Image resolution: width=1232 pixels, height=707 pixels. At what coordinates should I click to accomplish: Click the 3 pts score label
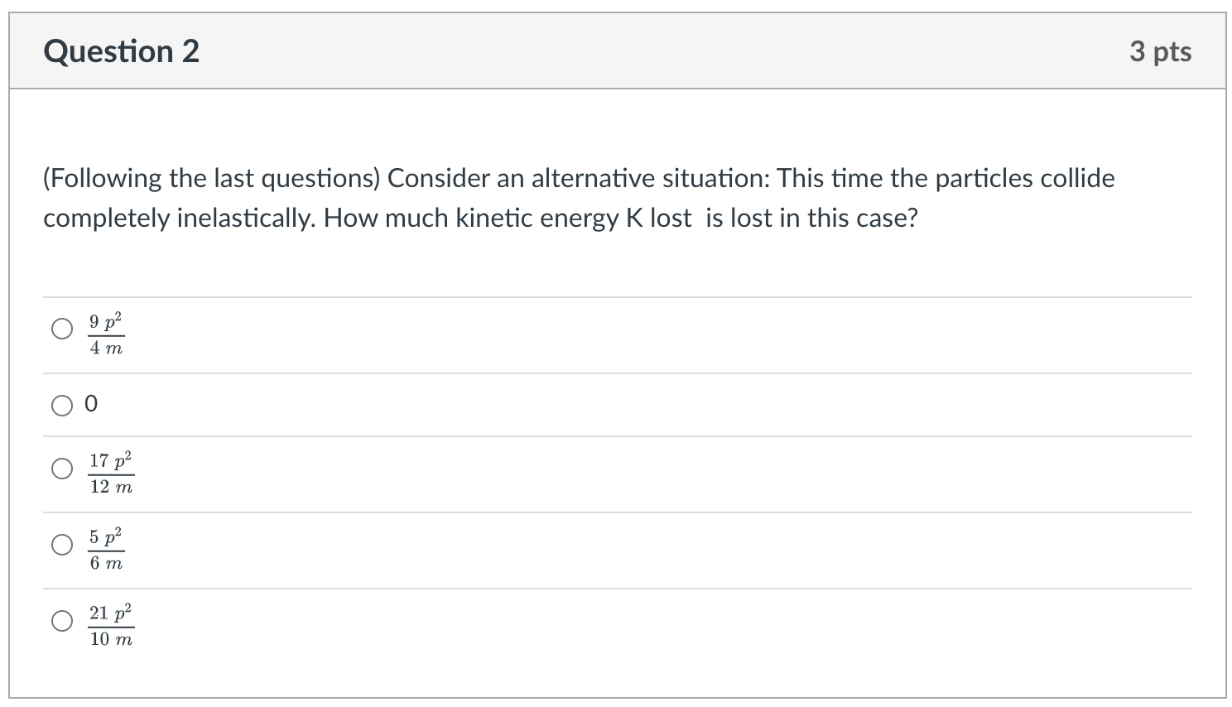click(1161, 51)
